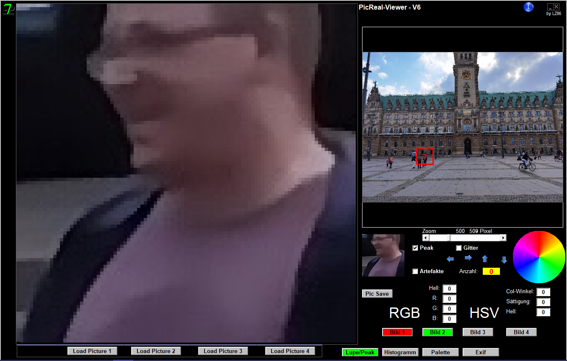The height and width of the screenshot is (361, 567).
Task: Click the HSV Hell value field
Action: [543, 312]
